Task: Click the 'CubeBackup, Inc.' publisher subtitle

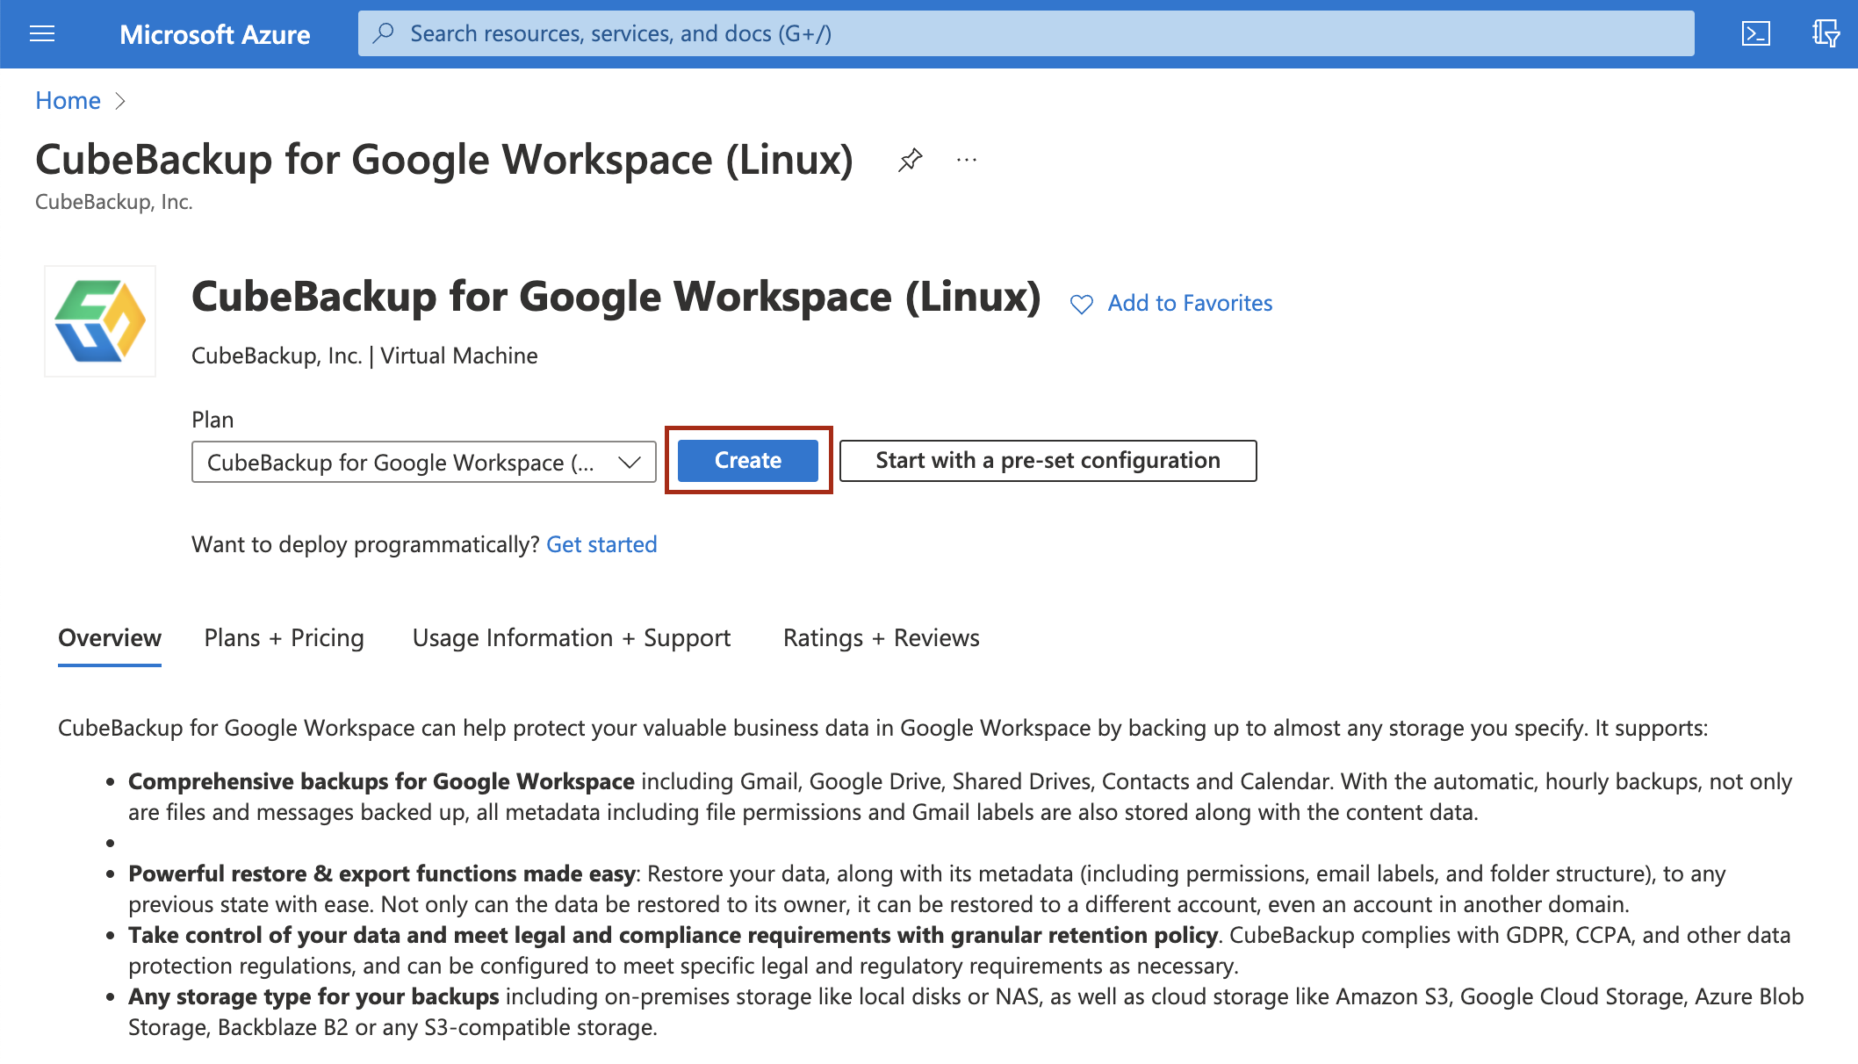Action: click(x=114, y=202)
